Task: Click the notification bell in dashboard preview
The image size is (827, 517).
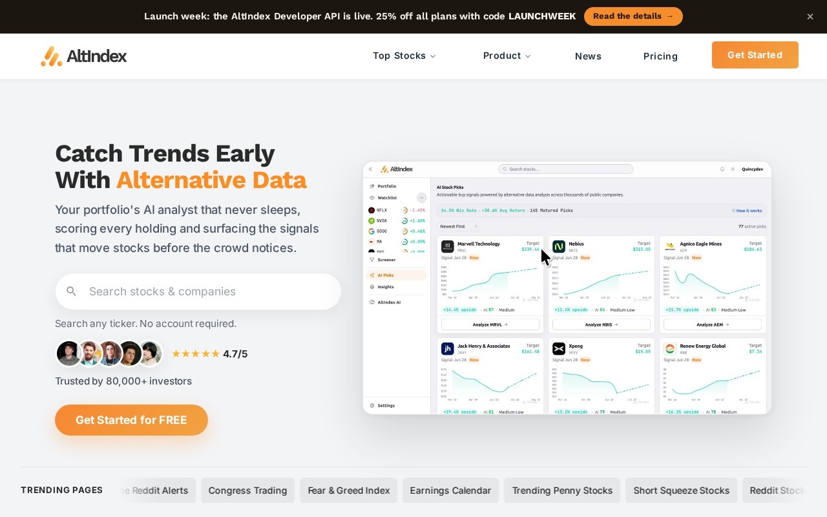Action: click(x=722, y=169)
